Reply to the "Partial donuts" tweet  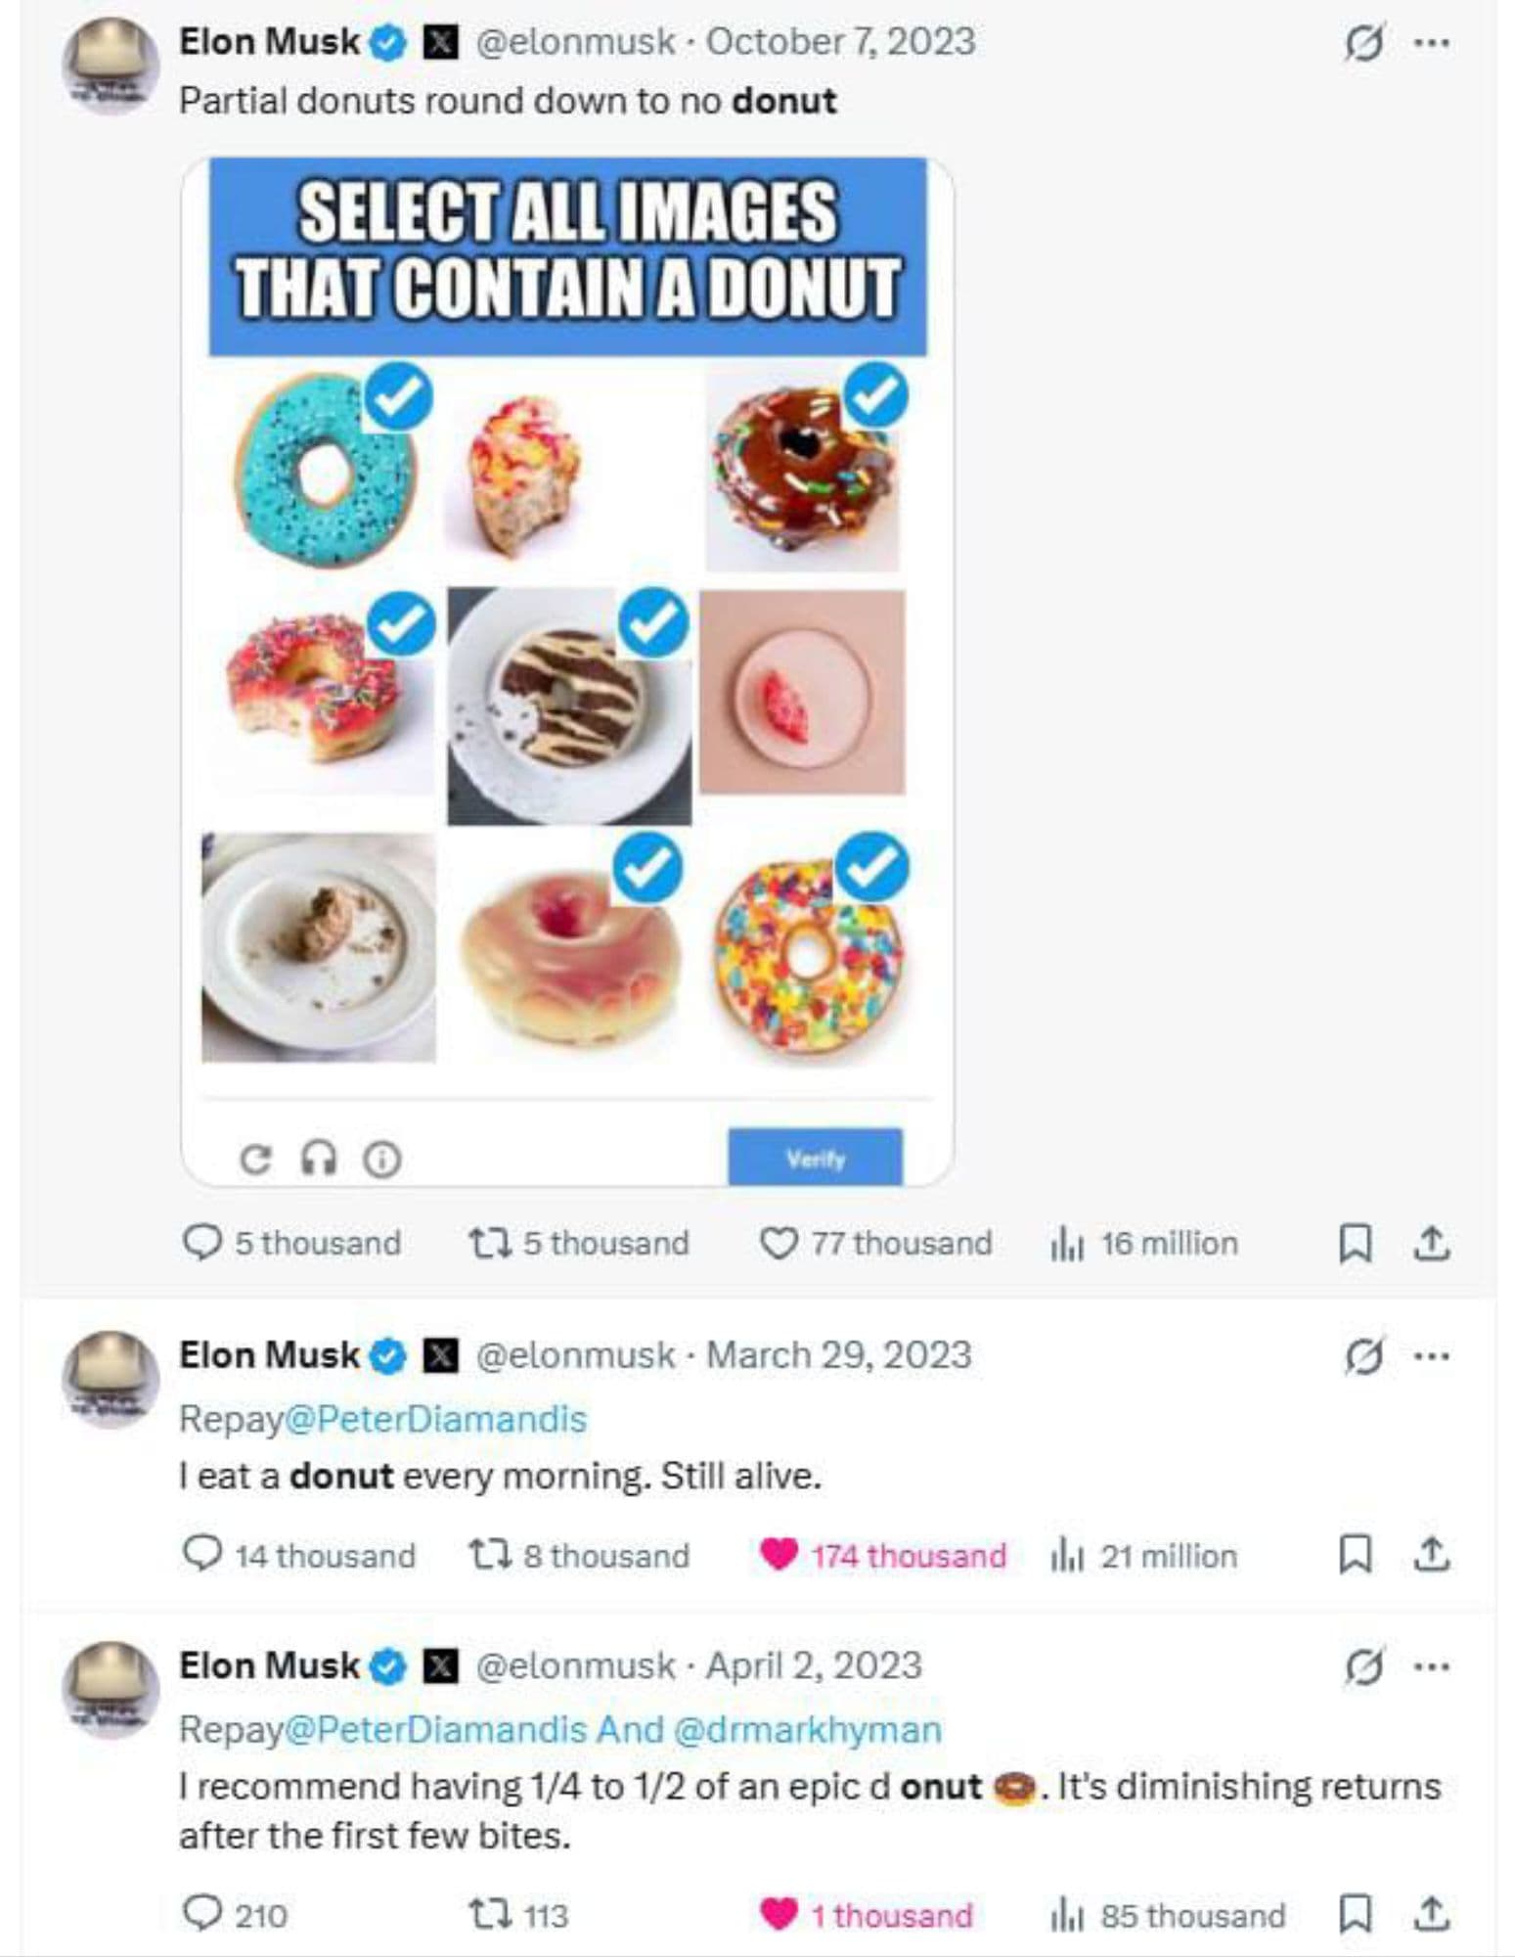point(205,1244)
